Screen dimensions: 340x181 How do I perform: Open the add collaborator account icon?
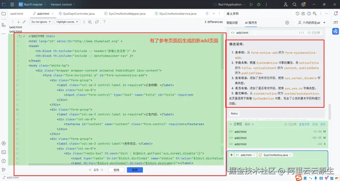point(286,4)
